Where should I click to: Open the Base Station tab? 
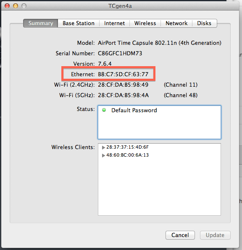point(79,23)
